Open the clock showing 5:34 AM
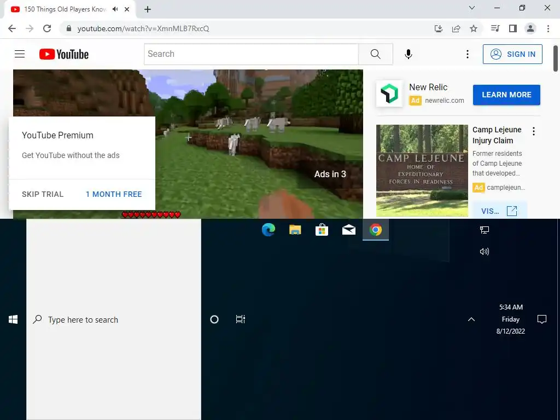 [x=511, y=319]
